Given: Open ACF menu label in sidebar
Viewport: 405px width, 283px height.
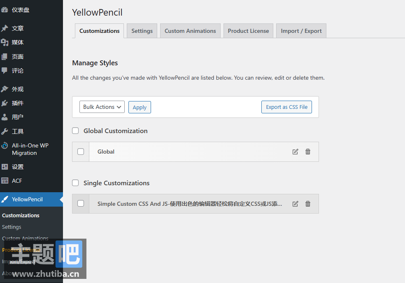Looking at the screenshot, I should point(17,181).
